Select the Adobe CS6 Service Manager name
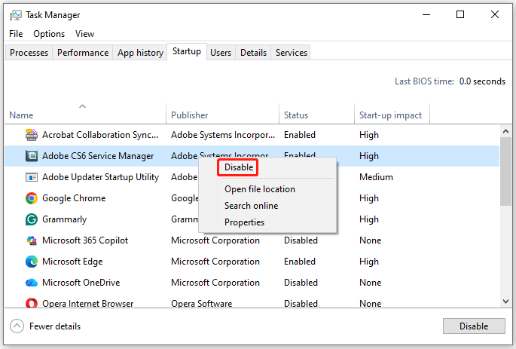The width and height of the screenshot is (516, 349). pyautogui.click(x=98, y=156)
